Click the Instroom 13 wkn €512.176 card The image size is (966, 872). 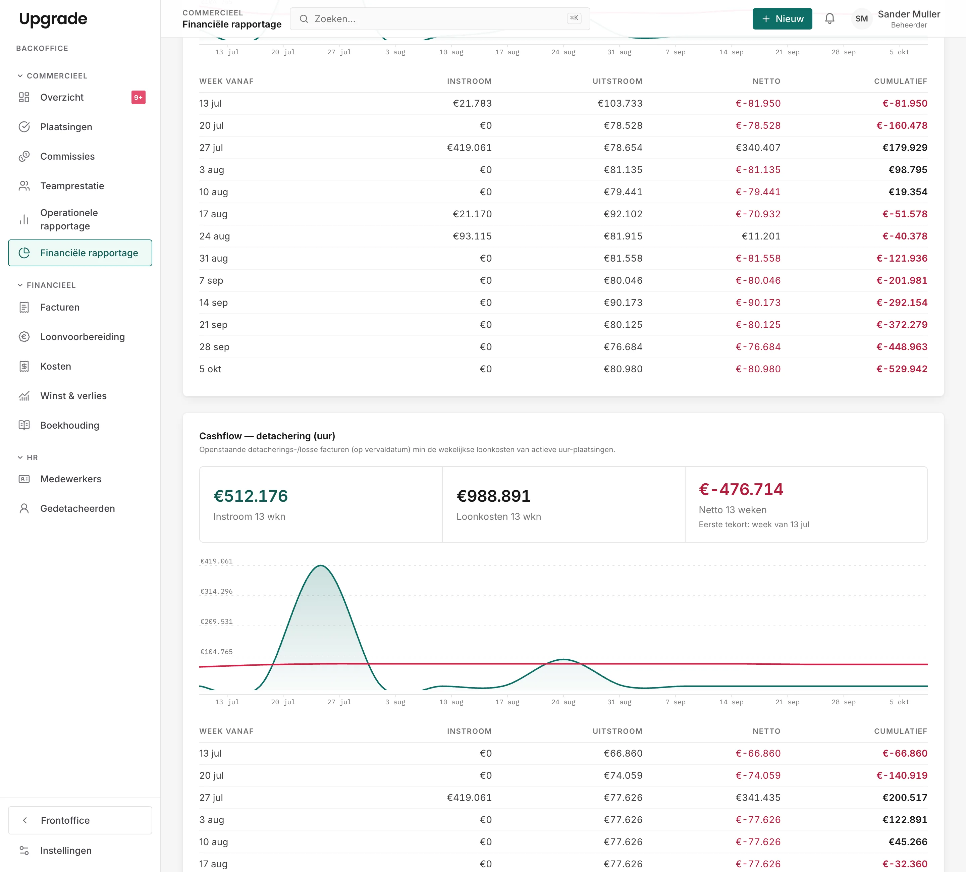click(321, 504)
